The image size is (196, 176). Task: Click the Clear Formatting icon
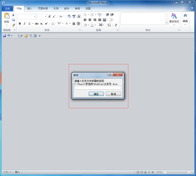click(x=69, y=16)
